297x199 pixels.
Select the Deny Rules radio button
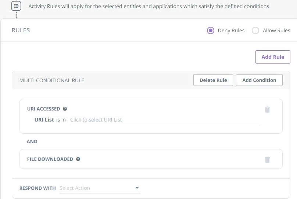click(x=211, y=30)
